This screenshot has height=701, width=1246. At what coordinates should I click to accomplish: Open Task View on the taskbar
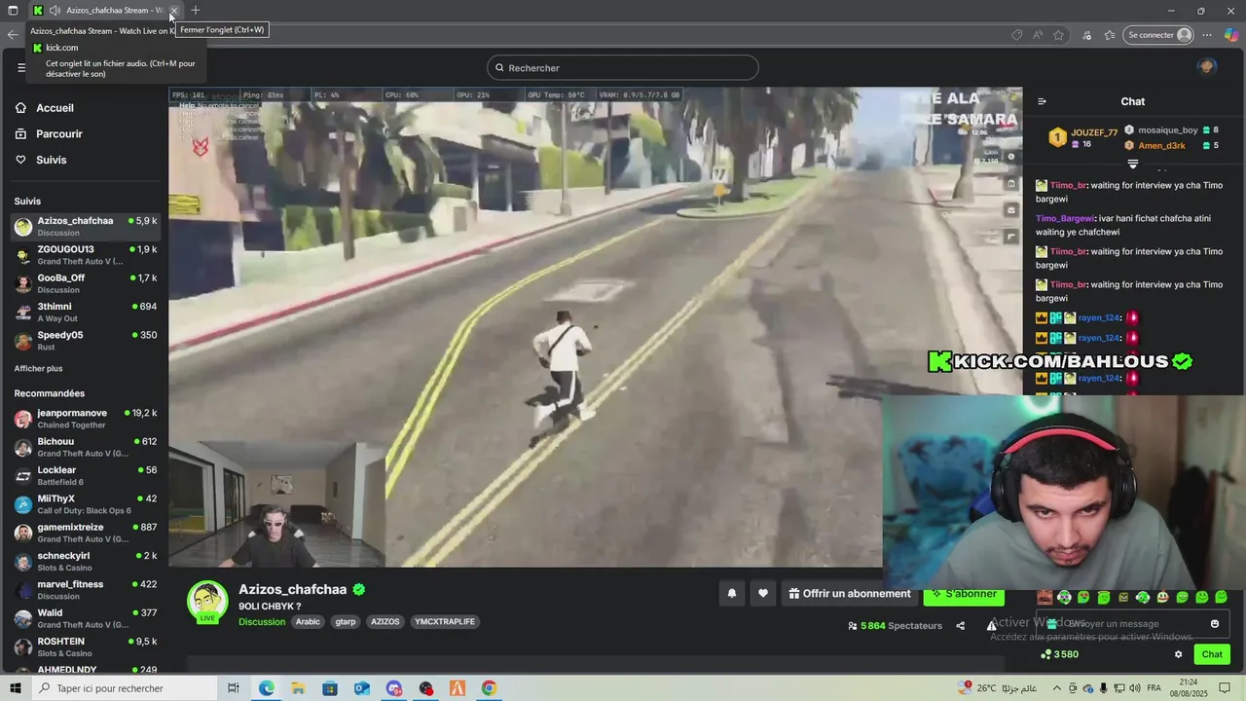click(234, 688)
